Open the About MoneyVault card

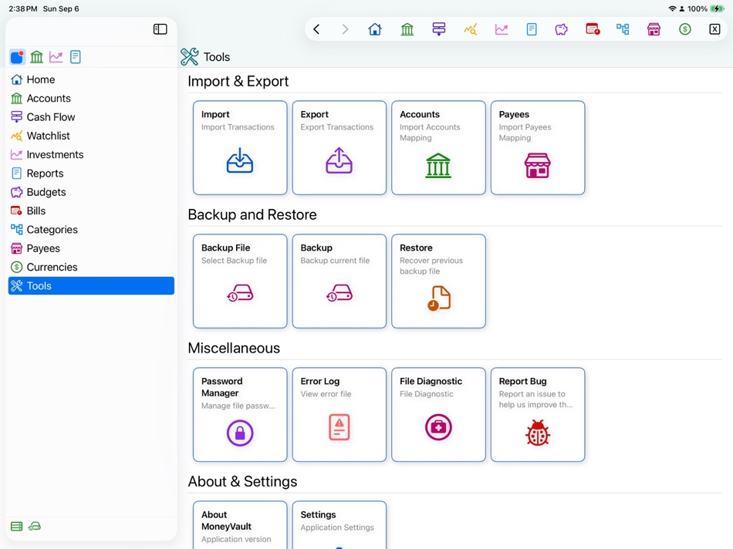pos(240,525)
